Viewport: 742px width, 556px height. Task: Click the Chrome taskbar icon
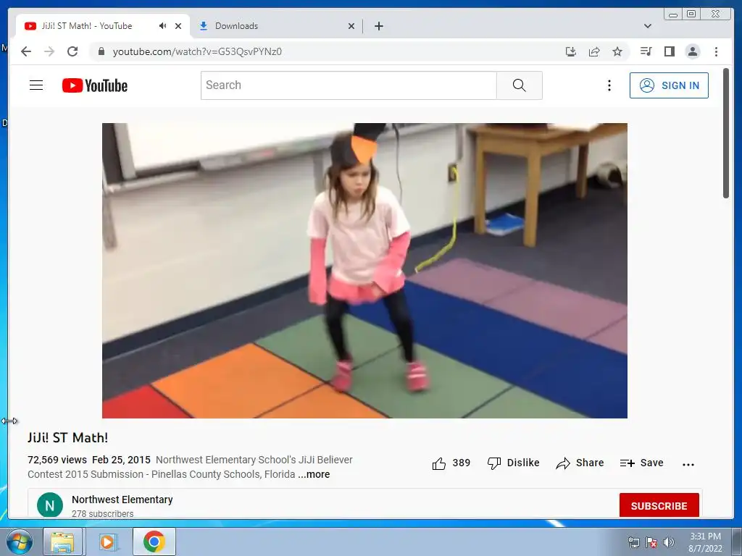click(x=154, y=542)
